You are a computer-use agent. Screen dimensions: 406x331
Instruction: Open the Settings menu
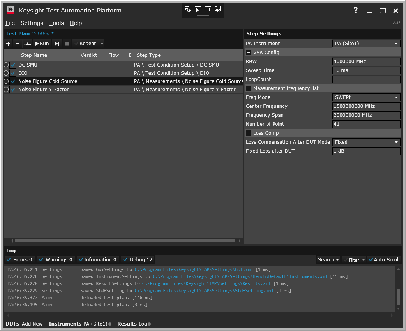pos(32,23)
